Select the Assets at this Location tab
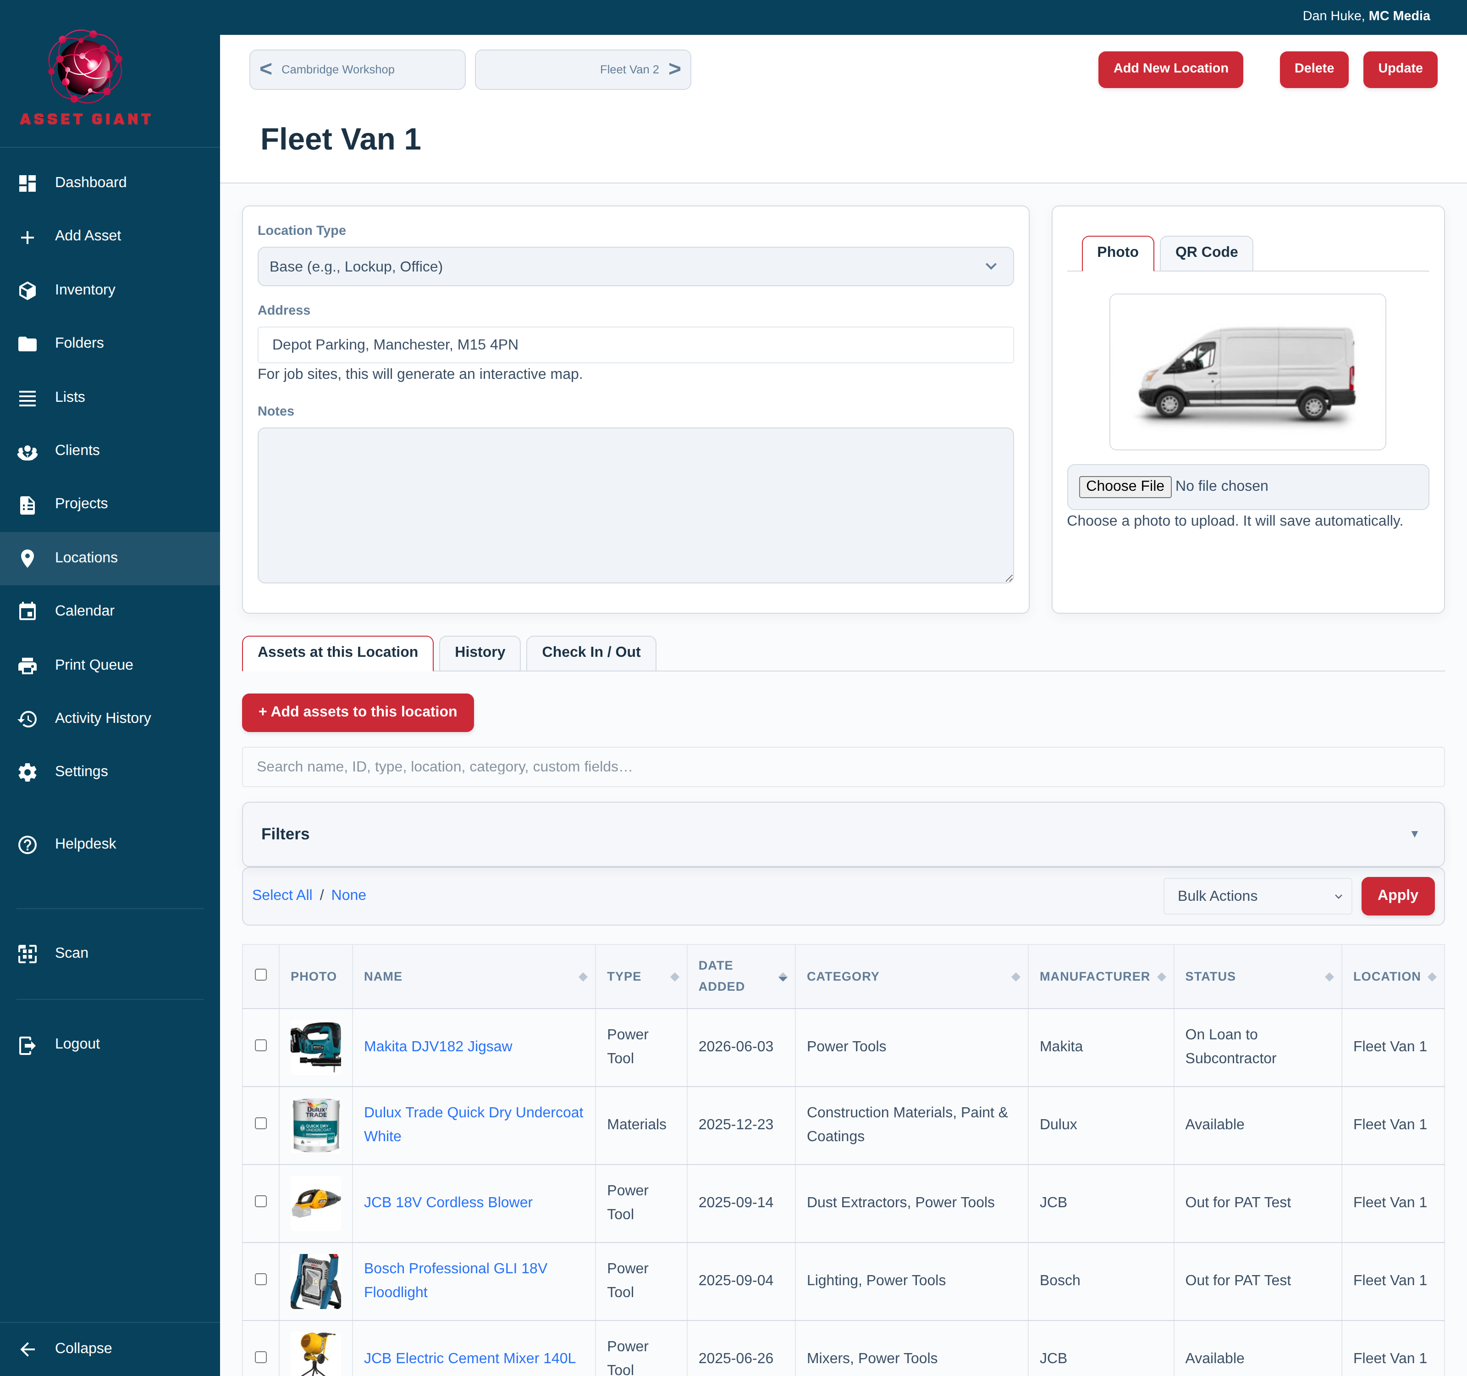The height and width of the screenshot is (1376, 1467). point(337,653)
